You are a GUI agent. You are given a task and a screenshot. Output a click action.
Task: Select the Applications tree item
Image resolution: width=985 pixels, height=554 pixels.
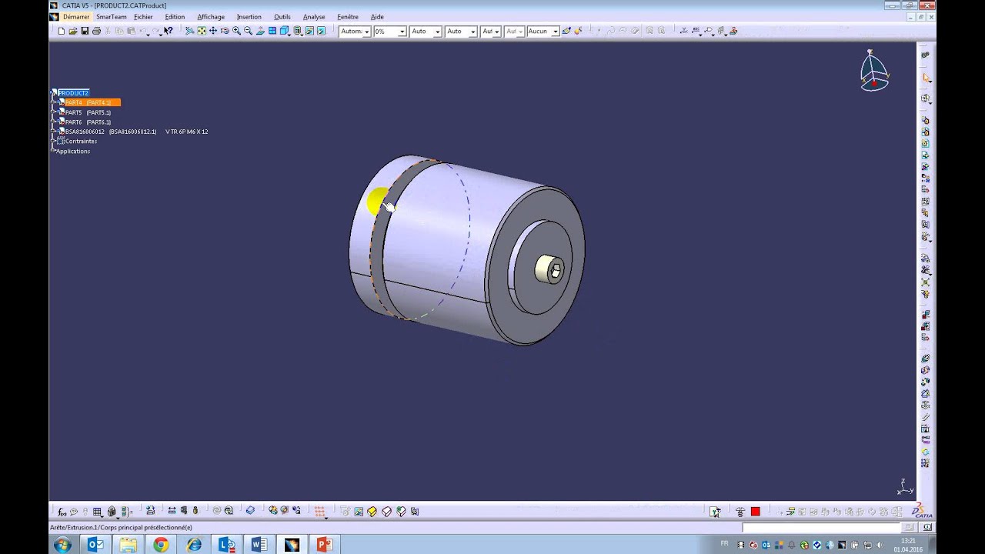point(73,152)
